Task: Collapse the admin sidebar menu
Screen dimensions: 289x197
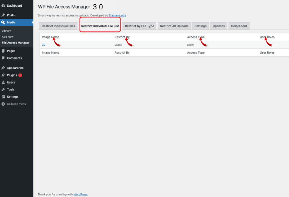Action: coord(16,104)
